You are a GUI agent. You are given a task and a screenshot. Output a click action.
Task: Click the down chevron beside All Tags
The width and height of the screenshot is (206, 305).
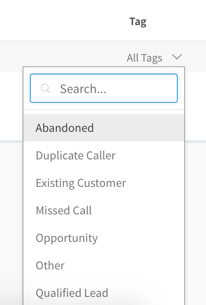tap(177, 57)
